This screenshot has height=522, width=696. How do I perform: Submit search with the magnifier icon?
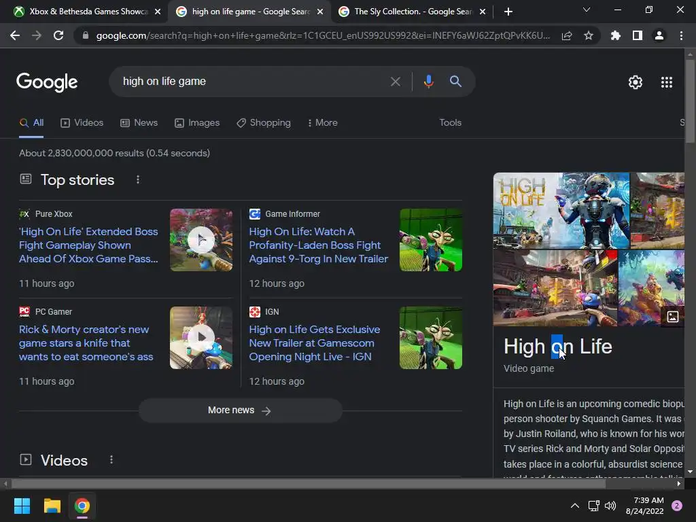455,82
